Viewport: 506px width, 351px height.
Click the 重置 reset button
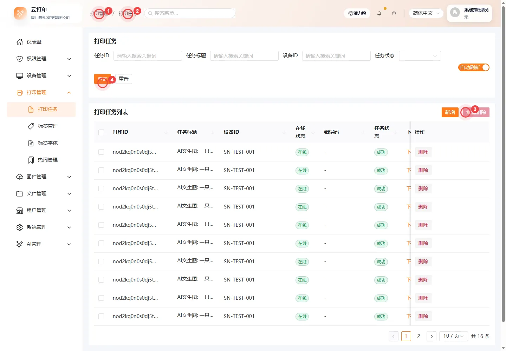tap(124, 79)
